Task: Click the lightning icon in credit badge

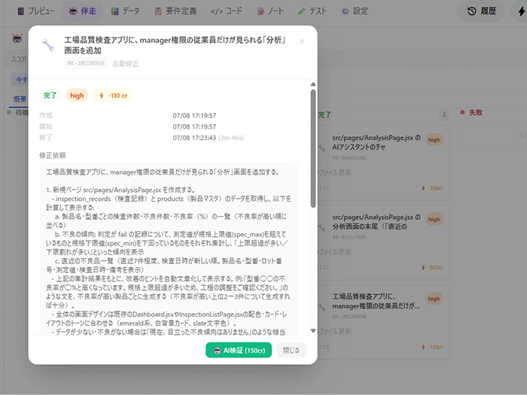Action: tap(101, 96)
